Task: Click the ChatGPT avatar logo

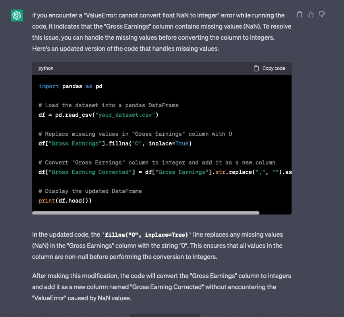Action: [17, 15]
